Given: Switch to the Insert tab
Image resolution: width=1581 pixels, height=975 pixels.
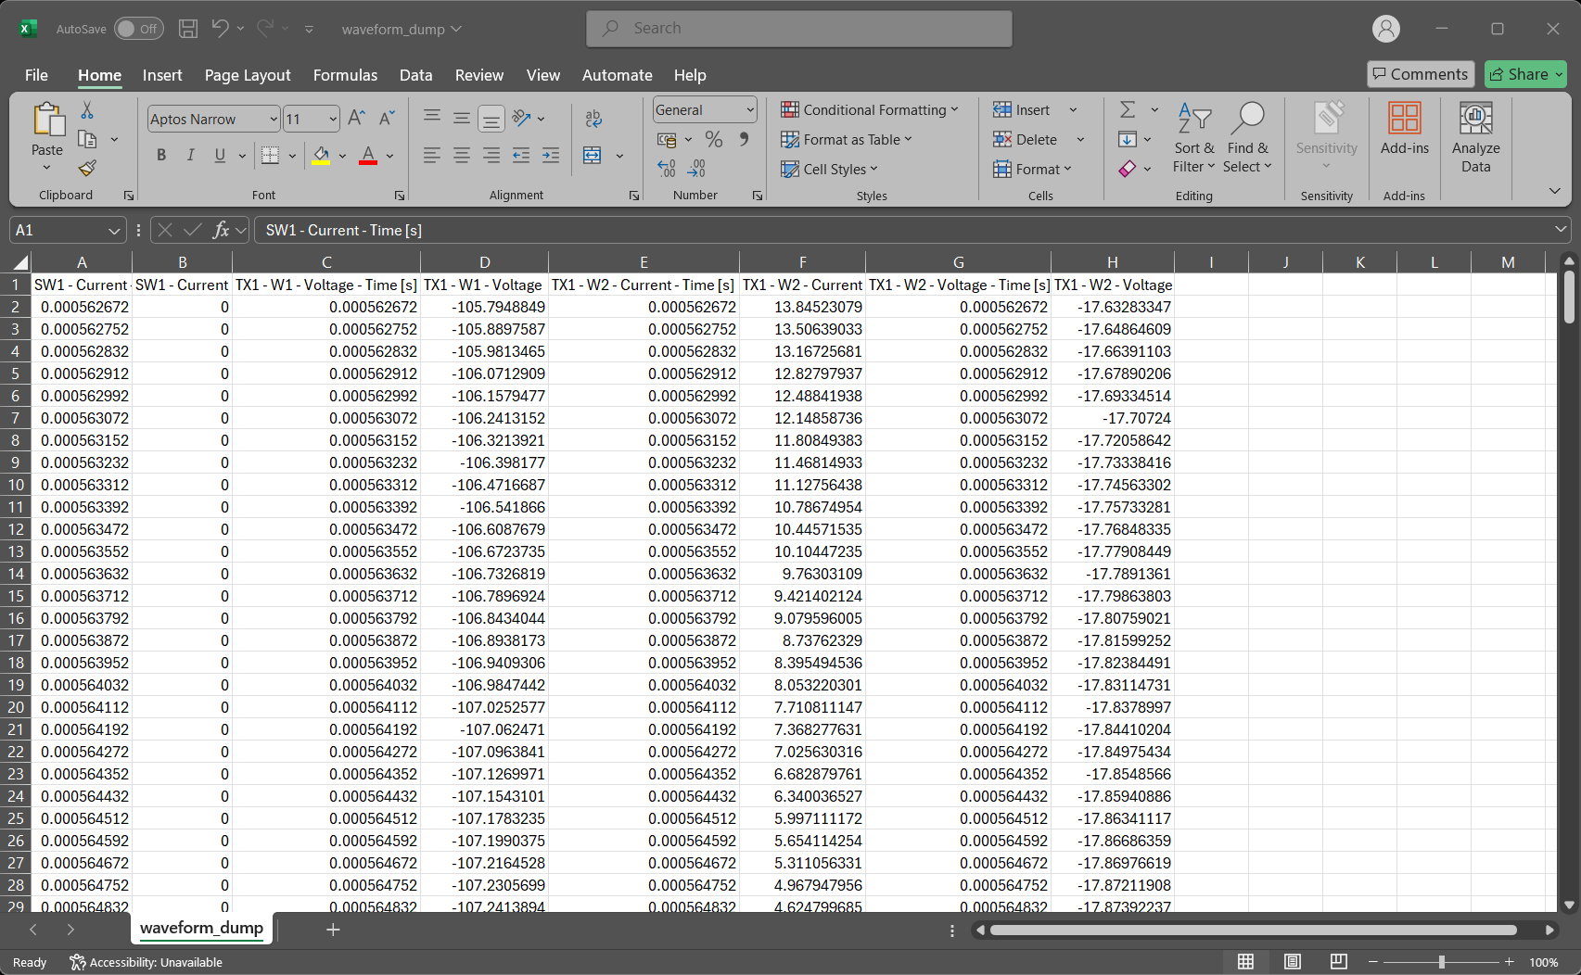Looking at the screenshot, I should coord(162,75).
